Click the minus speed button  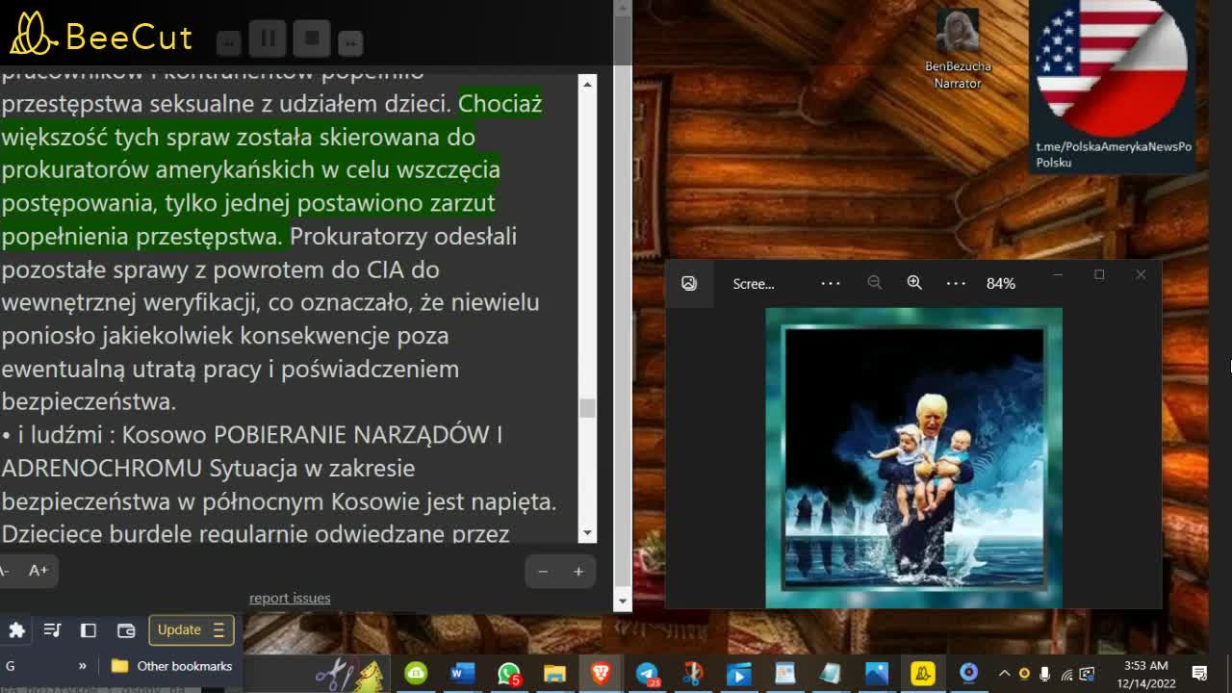[x=543, y=572]
